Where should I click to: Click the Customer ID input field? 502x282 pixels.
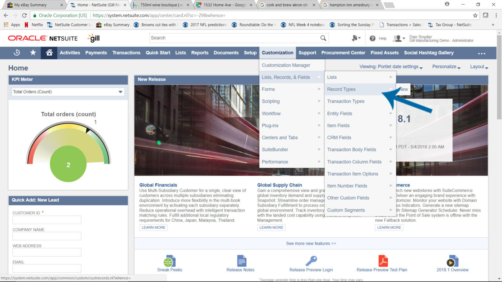46,220
